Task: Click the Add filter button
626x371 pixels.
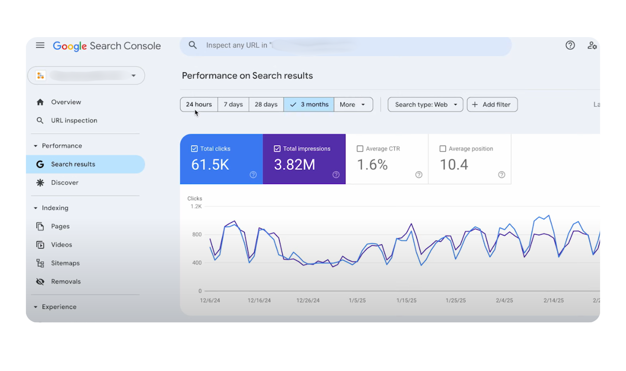Action: pos(492,105)
